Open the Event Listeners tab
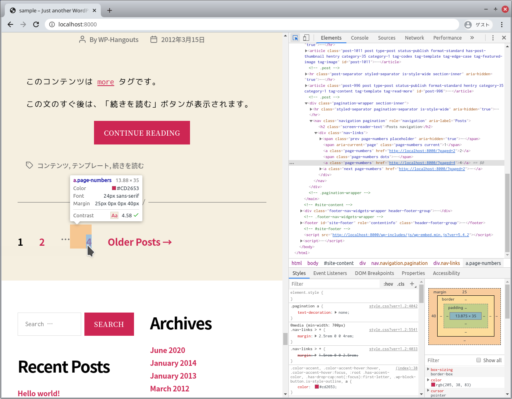Image resolution: width=512 pixels, height=399 pixels. point(330,273)
